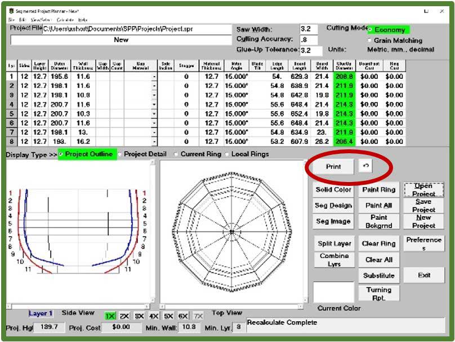The image size is (455, 342).
Task: Set zoom level to 3X
Action: (139, 316)
